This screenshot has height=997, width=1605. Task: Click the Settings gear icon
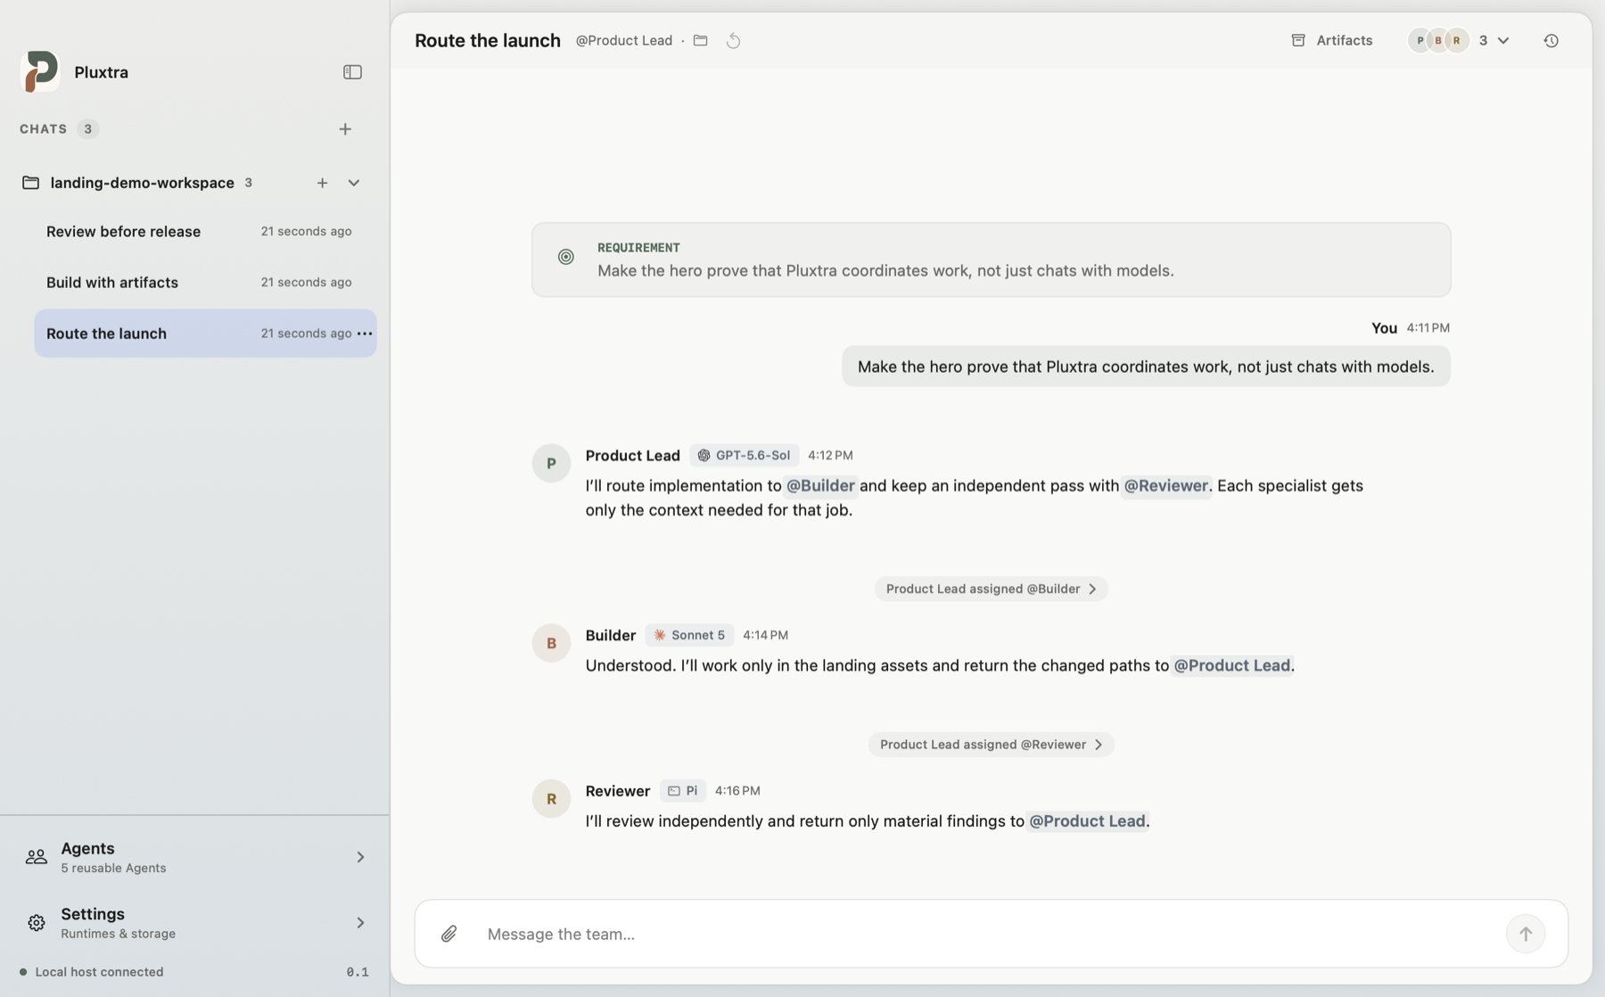coord(37,923)
